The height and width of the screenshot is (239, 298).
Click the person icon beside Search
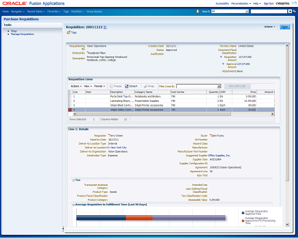coord(197,11)
